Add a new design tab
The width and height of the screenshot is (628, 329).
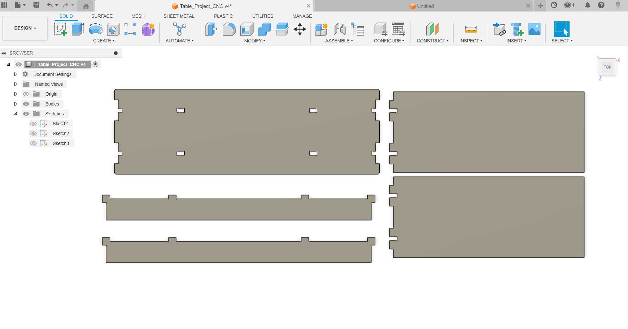pyautogui.click(x=540, y=6)
